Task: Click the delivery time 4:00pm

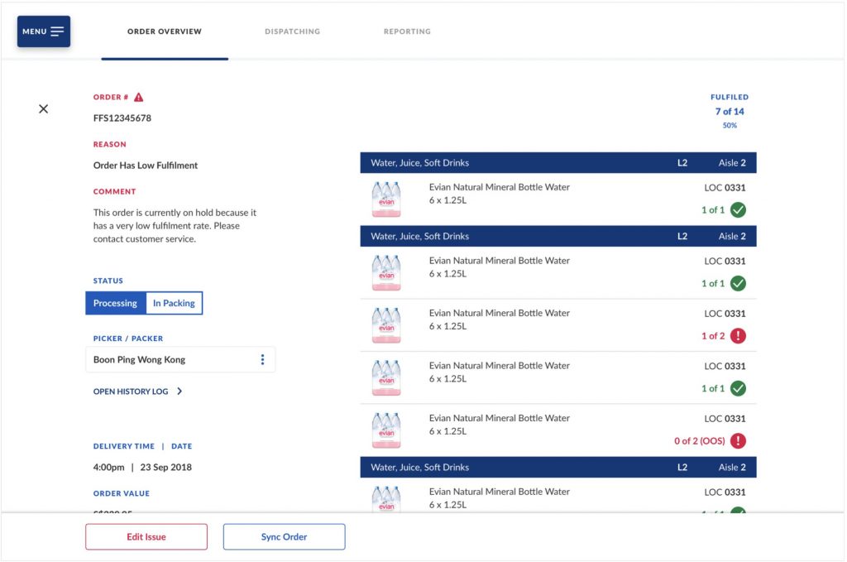Action: pyautogui.click(x=108, y=468)
